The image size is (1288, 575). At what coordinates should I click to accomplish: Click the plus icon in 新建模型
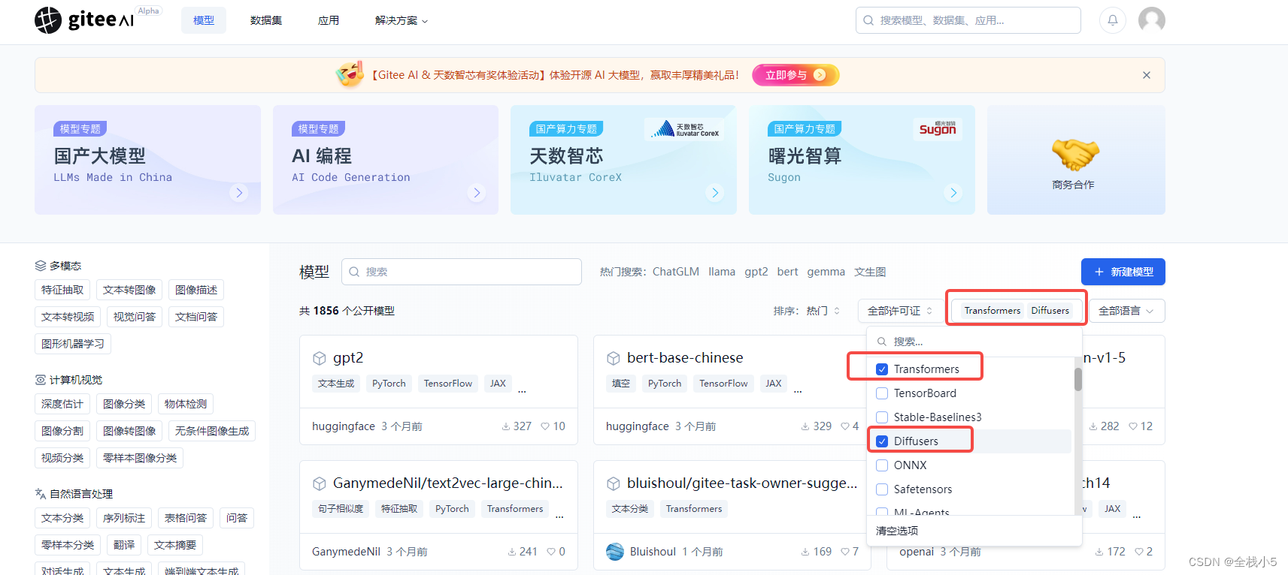1099,272
